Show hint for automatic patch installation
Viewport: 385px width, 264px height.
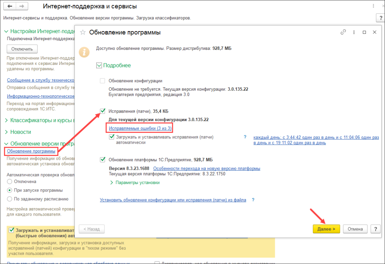tap(245, 137)
